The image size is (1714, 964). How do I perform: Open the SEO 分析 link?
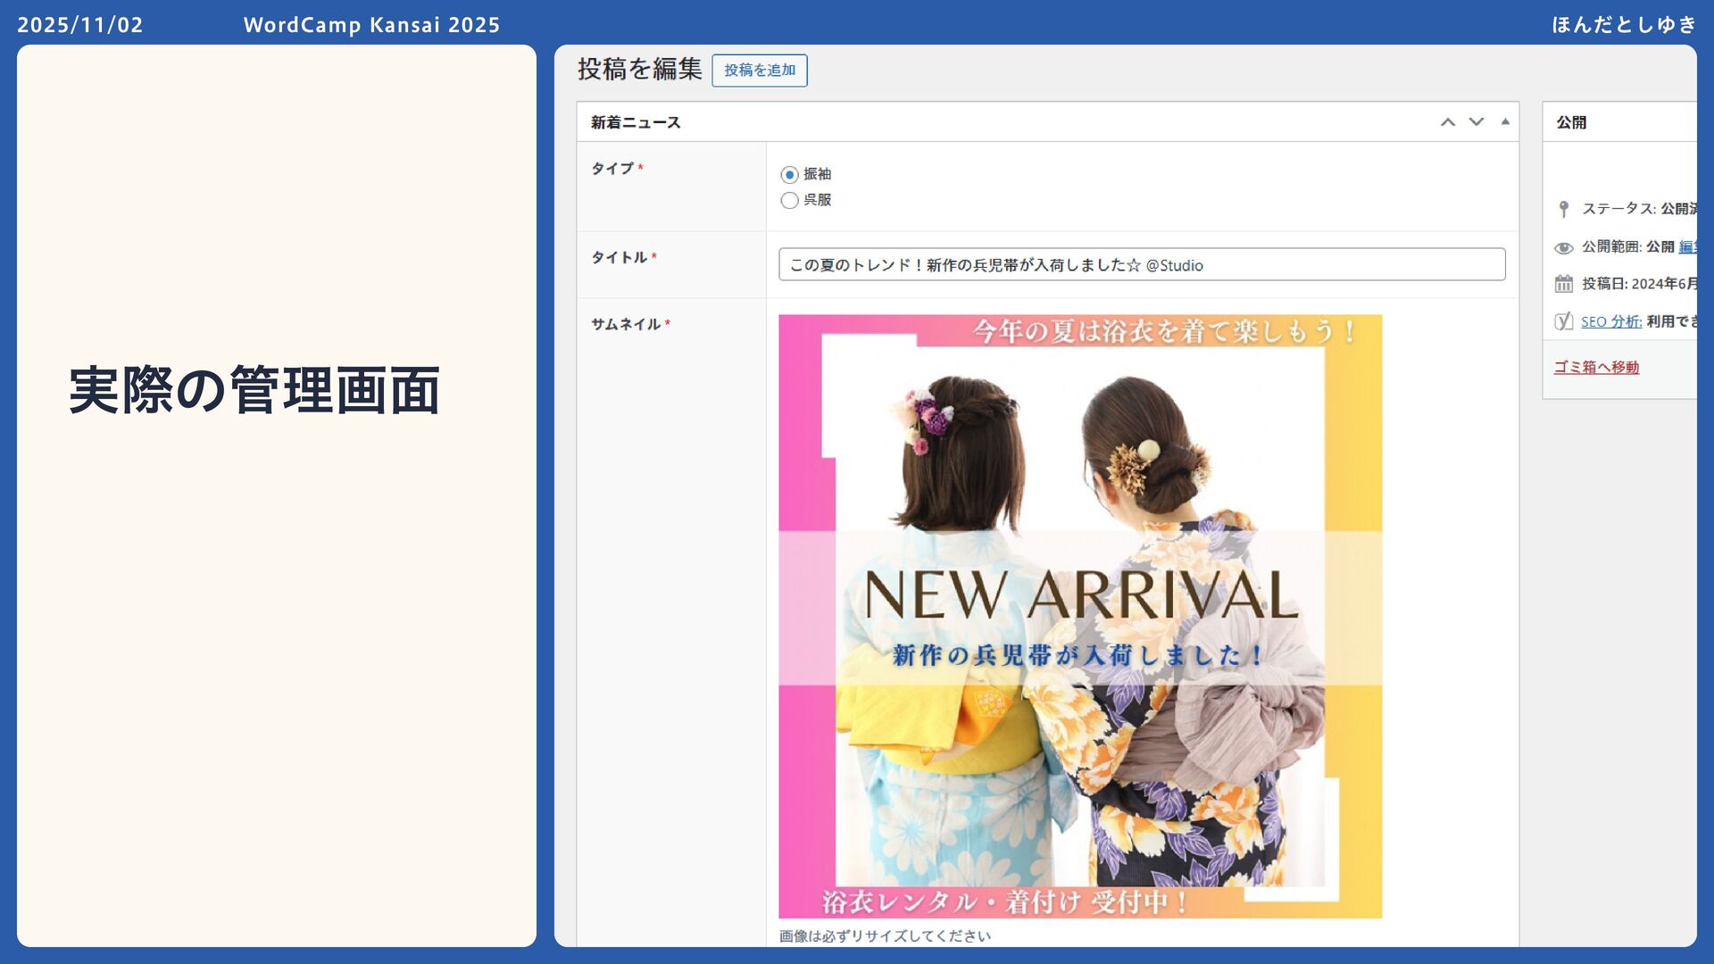click(x=1610, y=321)
